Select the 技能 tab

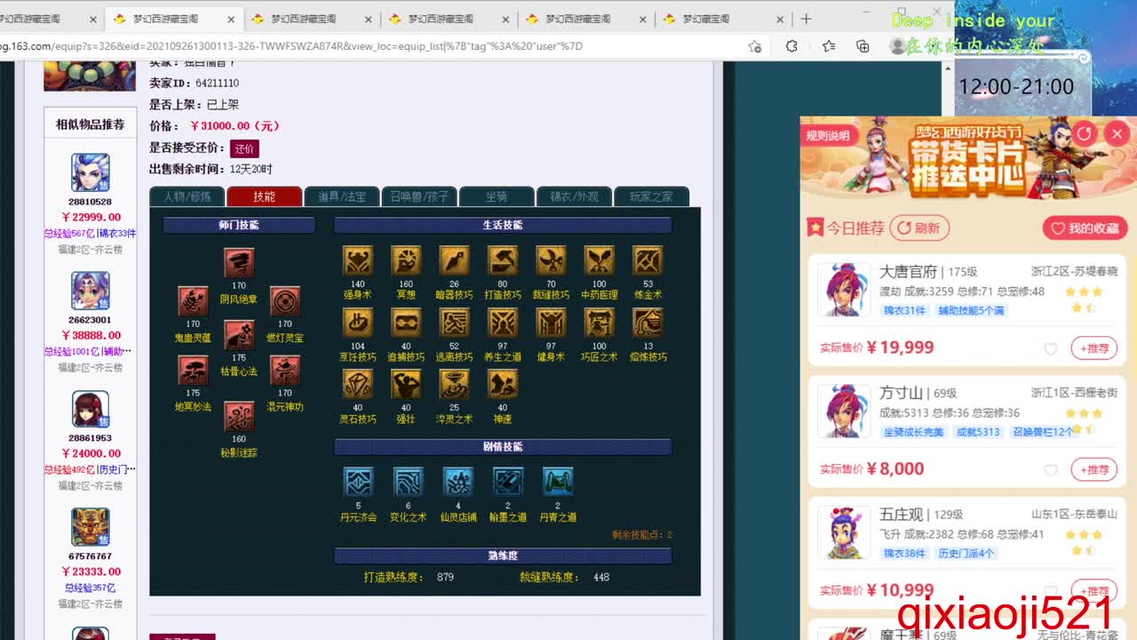264,196
